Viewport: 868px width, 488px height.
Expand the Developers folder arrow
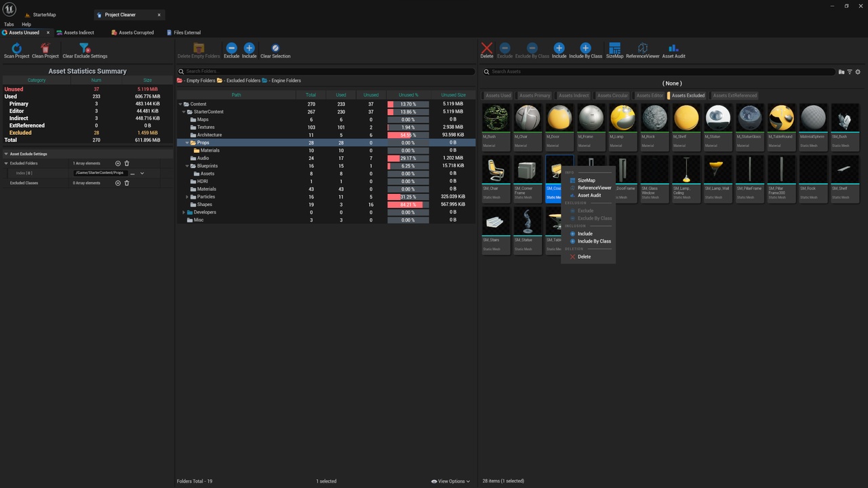coord(184,212)
